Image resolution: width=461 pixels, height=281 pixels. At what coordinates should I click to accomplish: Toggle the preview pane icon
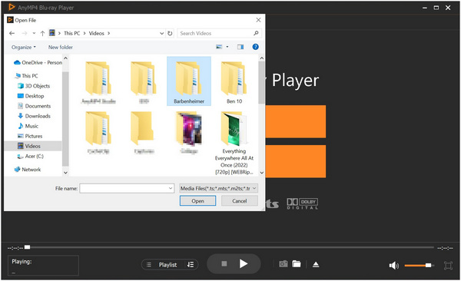pos(240,47)
